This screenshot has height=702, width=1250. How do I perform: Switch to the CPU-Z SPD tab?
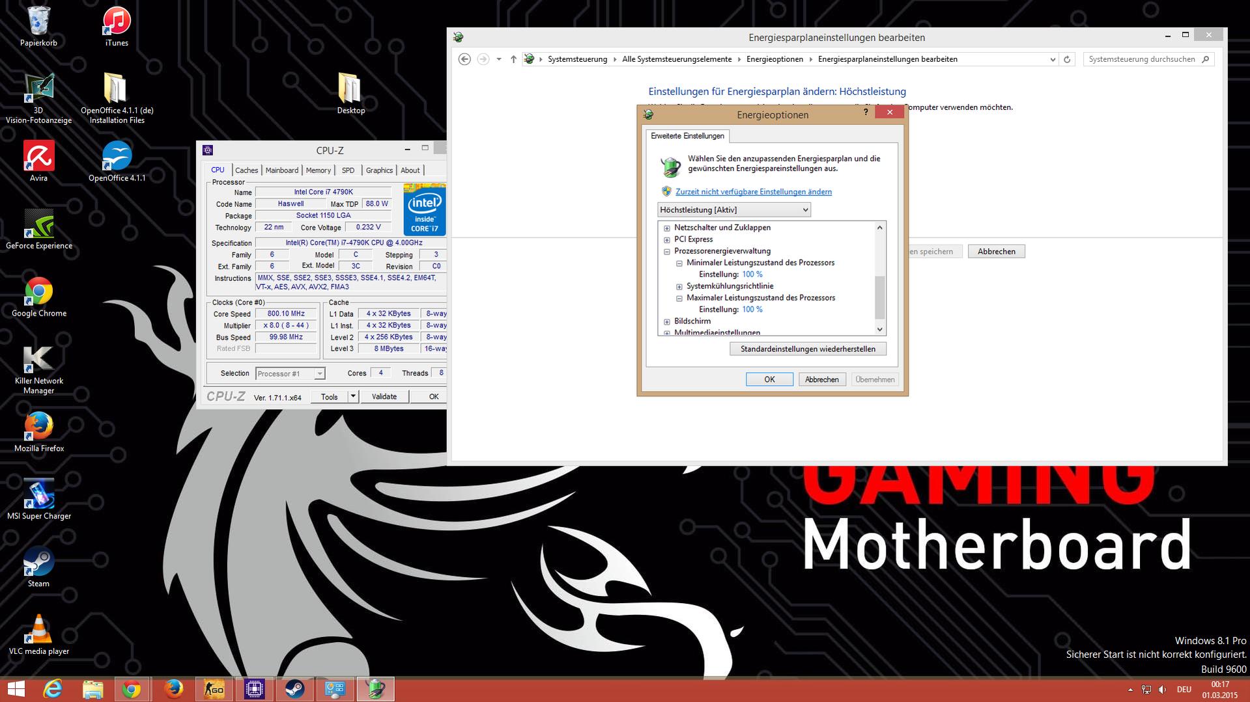point(348,170)
